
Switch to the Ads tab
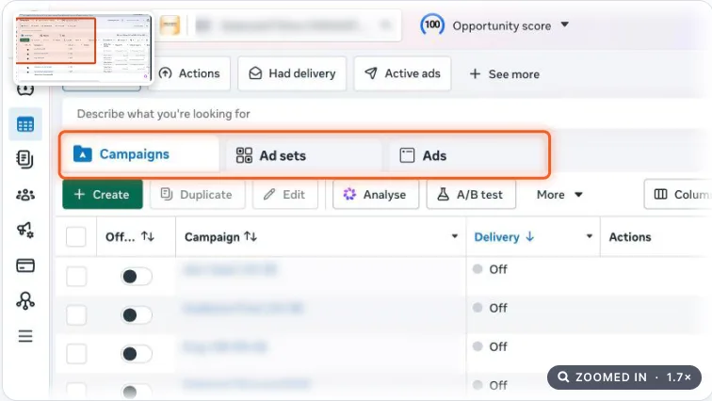click(467, 155)
